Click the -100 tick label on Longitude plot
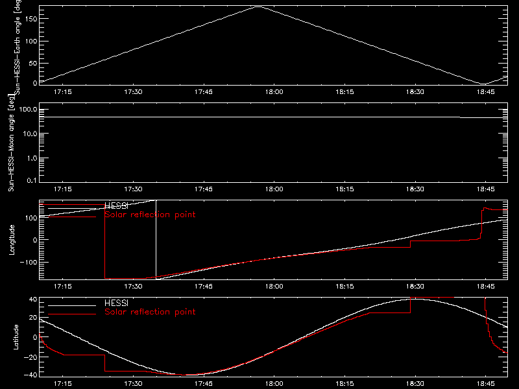This screenshot has height=389, width=519. tap(29, 262)
